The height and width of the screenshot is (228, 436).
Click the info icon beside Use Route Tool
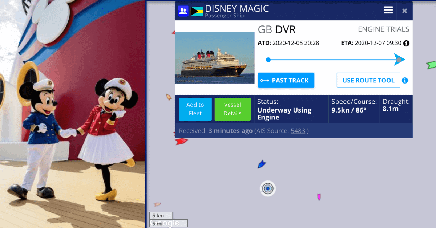[405, 80]
